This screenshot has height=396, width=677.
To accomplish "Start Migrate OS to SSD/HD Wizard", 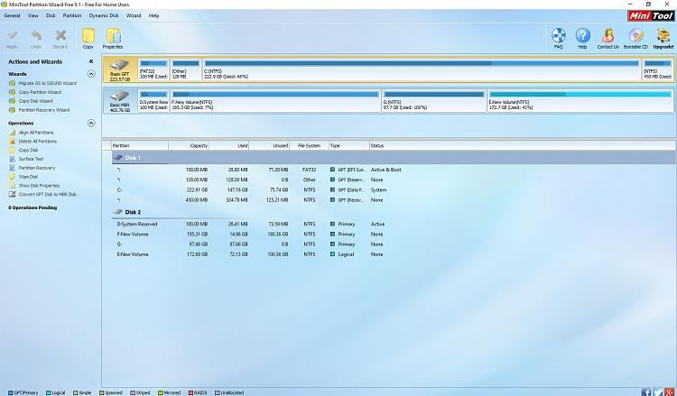I will [48, 83].
